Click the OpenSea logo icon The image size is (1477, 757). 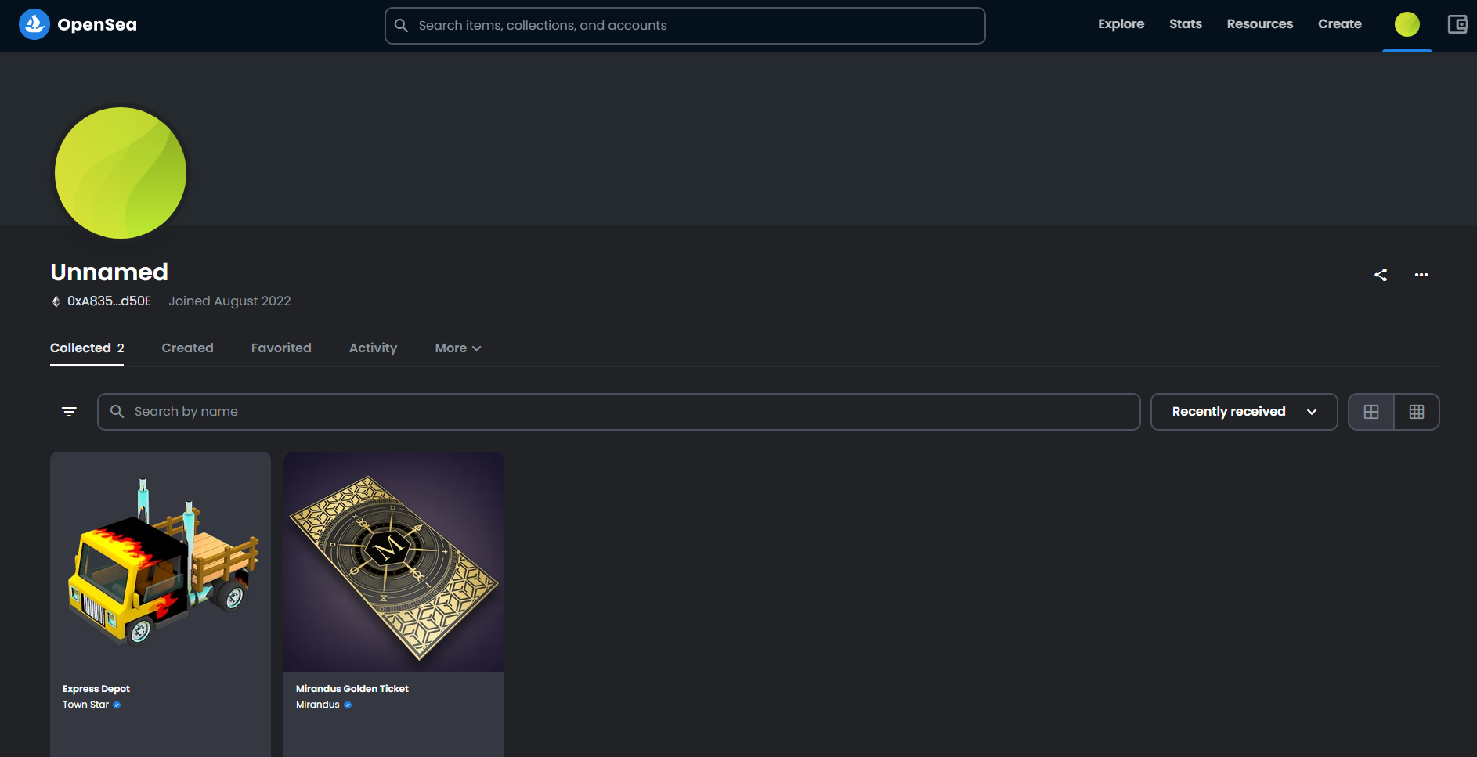coord(34,24)
